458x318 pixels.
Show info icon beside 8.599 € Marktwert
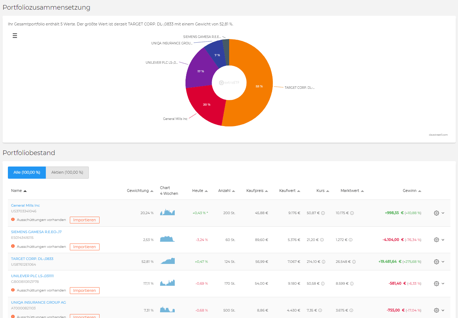352,283
